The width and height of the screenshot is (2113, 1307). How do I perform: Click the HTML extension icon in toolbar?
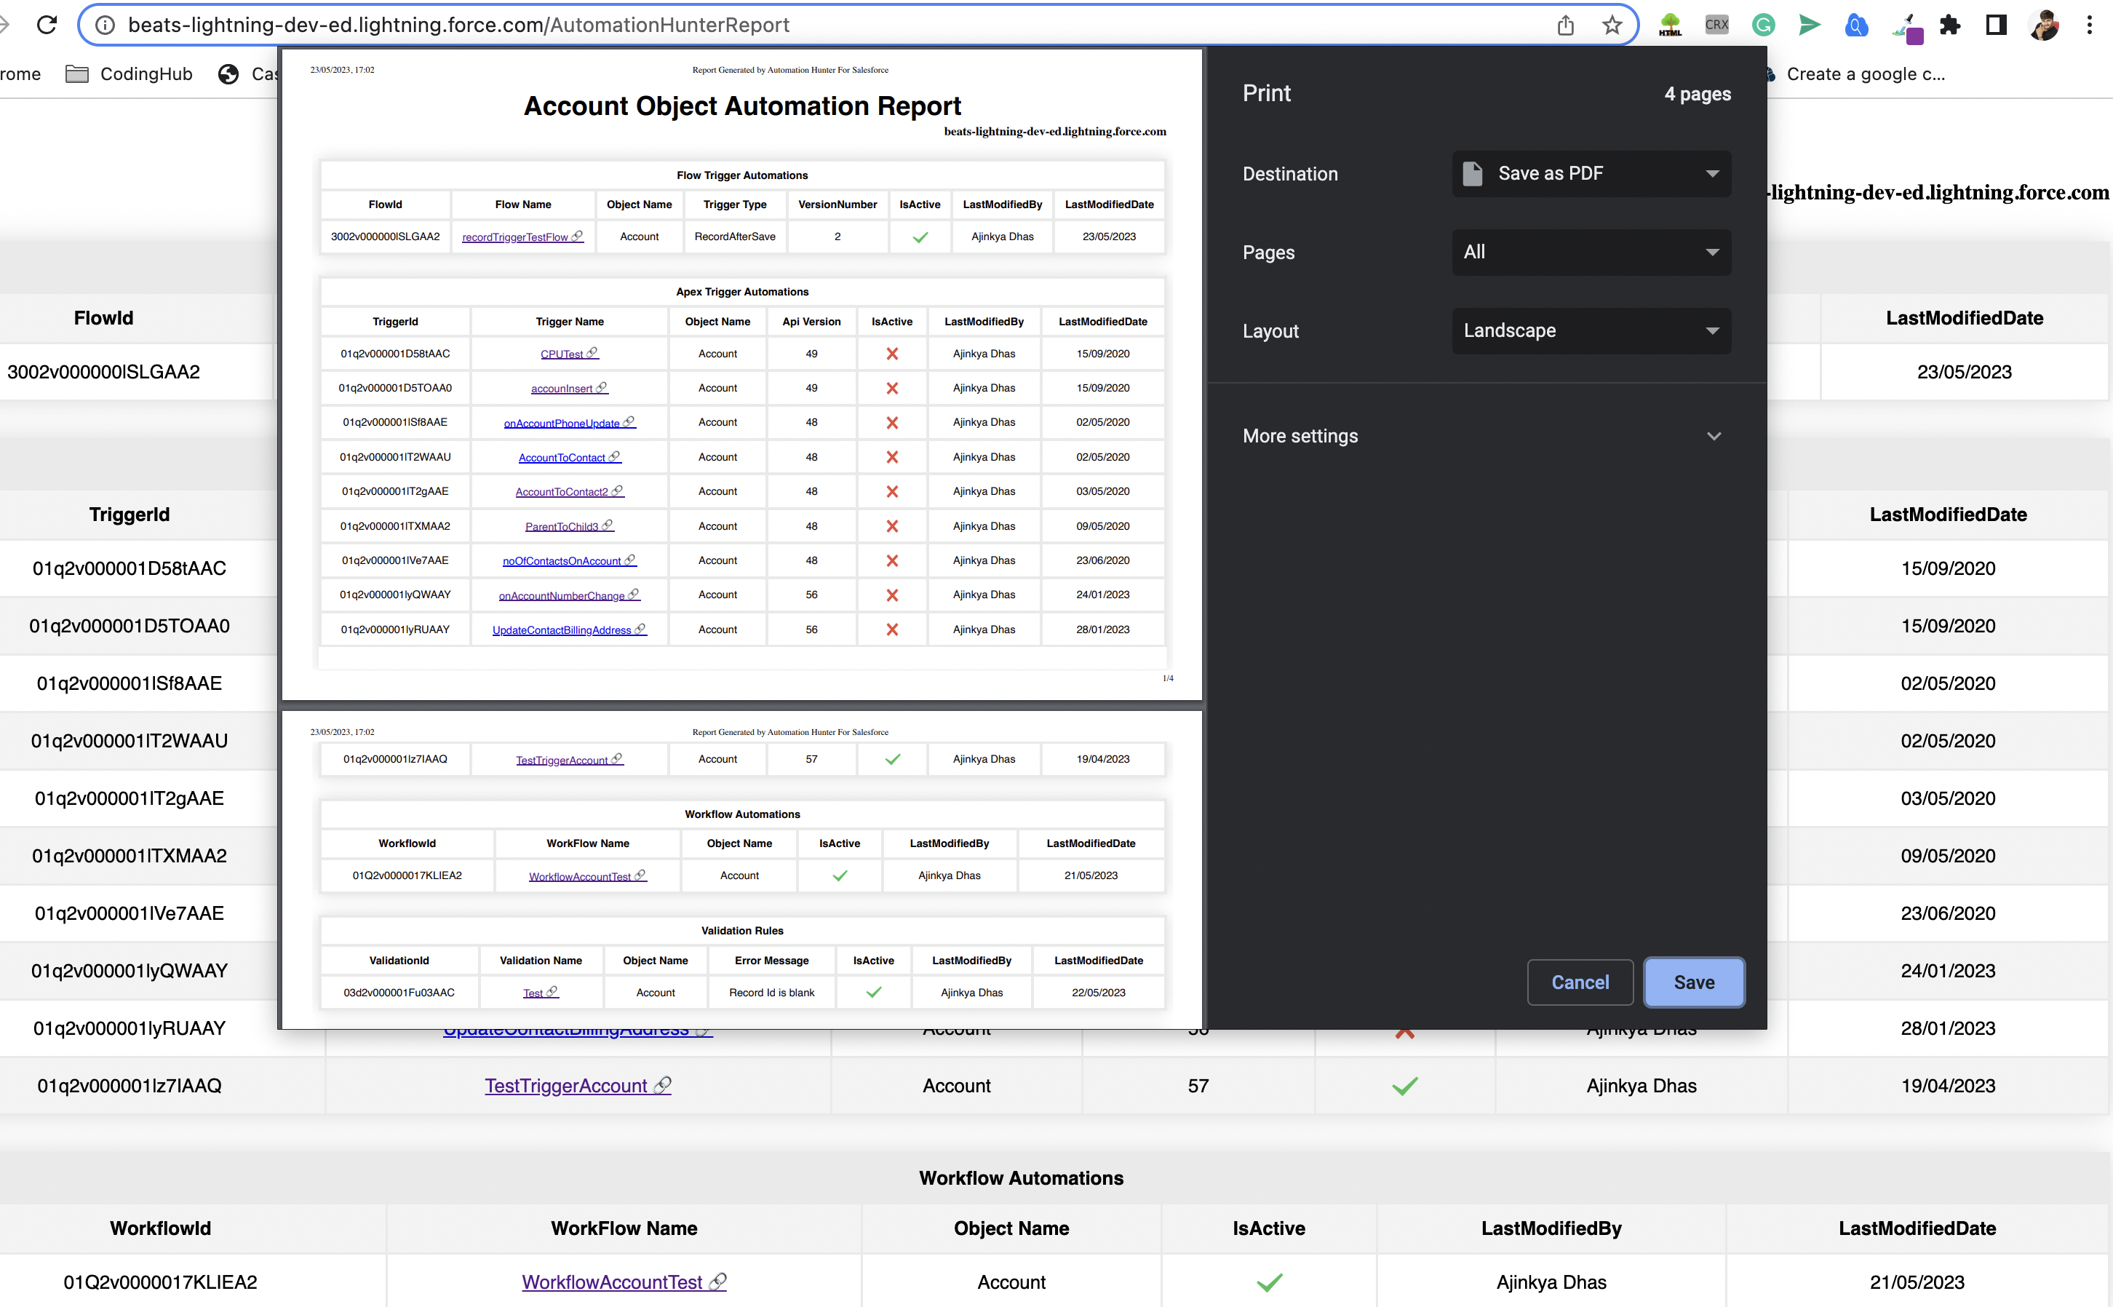pos(1671,24)
